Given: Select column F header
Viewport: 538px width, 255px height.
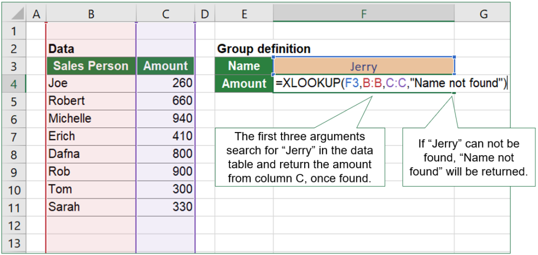Looking at the screenshot, I should point(364,13).
